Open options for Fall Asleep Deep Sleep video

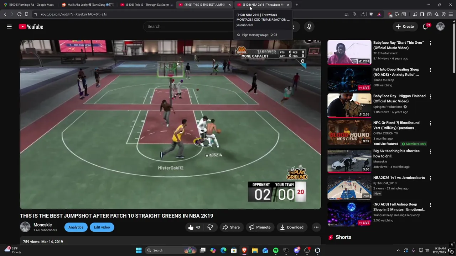430,205
